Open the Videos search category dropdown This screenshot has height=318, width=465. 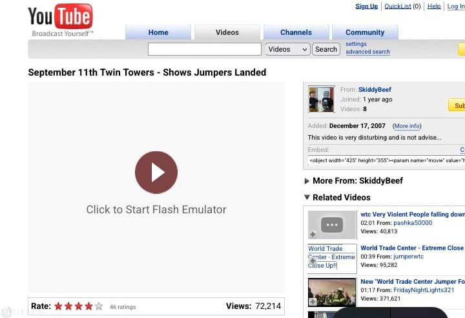tap(287, 49)
